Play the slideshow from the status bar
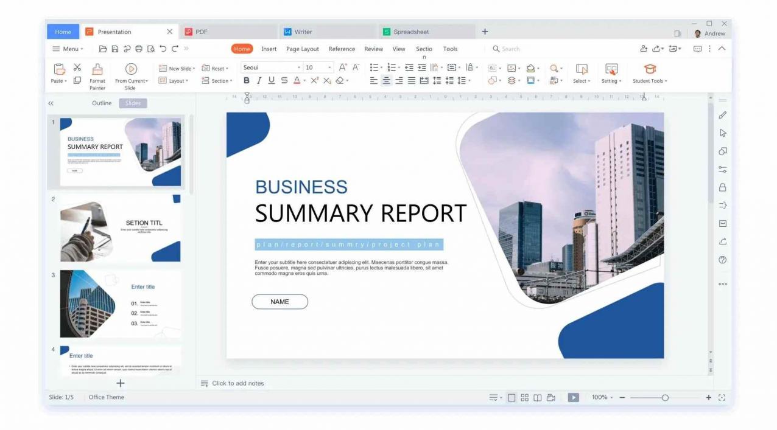The image size is (777, 430). click(x=572, y=397)
